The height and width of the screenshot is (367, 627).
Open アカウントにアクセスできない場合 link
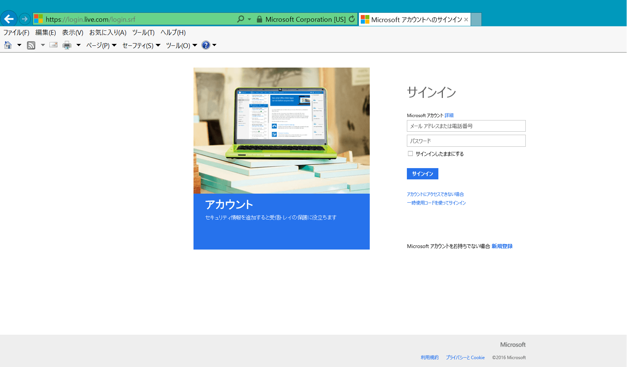click(x=435, y=194)
